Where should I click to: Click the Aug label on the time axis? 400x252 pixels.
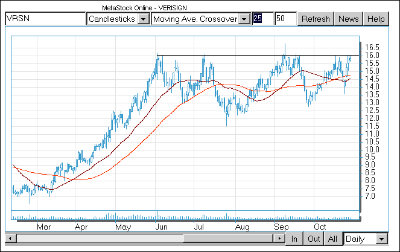click(242, 227)
